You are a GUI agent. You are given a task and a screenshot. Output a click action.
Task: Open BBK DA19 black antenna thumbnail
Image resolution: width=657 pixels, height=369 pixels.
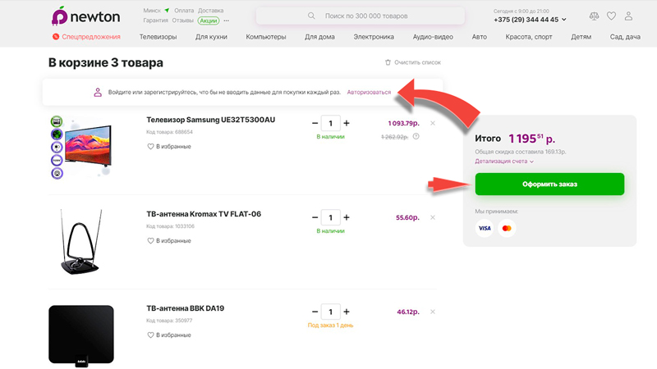click(81, 335)
